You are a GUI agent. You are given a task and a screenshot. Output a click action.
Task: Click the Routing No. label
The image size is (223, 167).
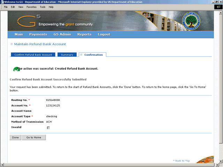tap(20, 100)
